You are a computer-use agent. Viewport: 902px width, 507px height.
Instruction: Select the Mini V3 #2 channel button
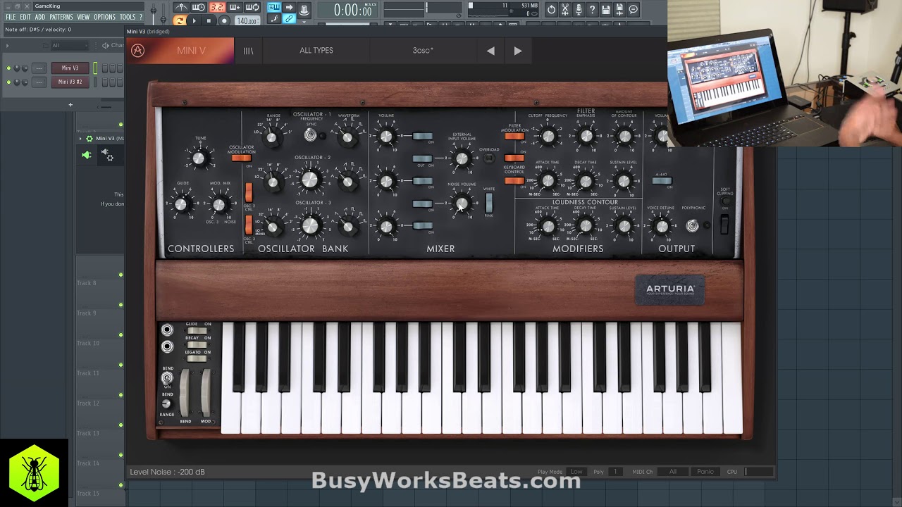point(70,82)
